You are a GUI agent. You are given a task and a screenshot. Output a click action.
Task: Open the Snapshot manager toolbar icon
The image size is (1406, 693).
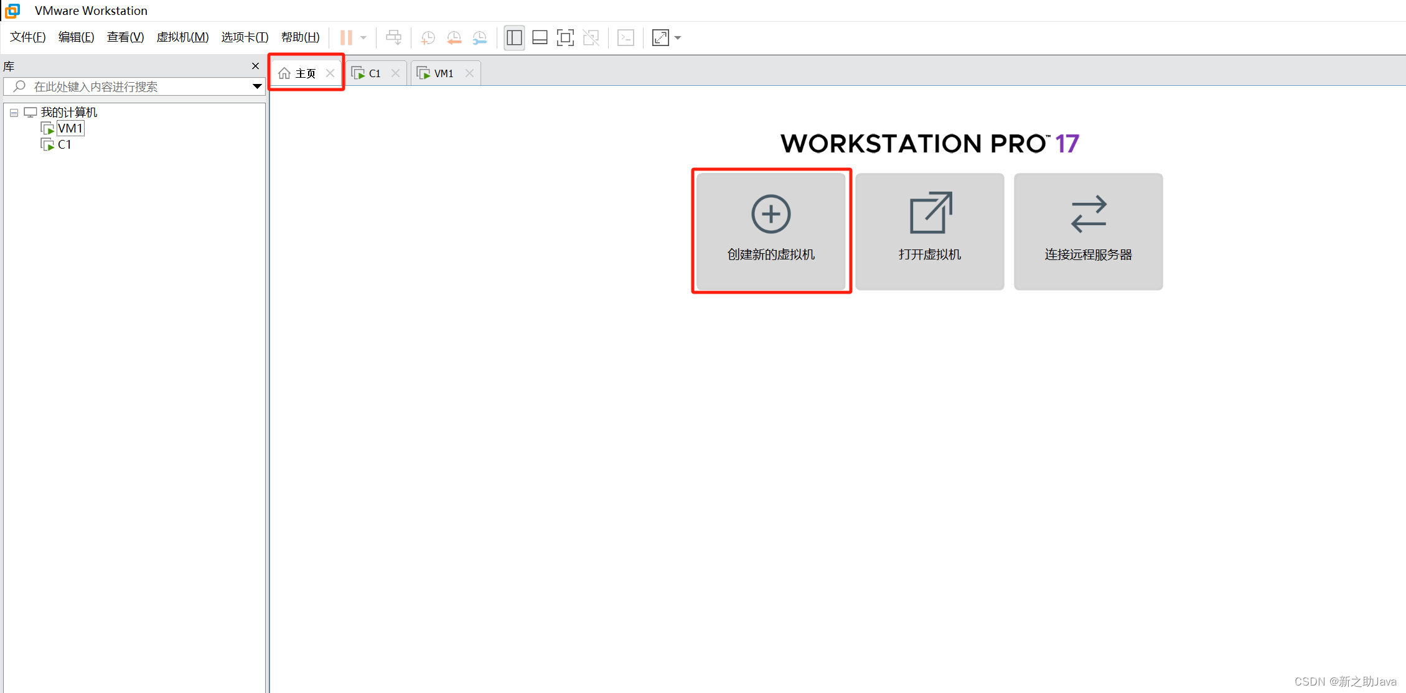point(479,38)
